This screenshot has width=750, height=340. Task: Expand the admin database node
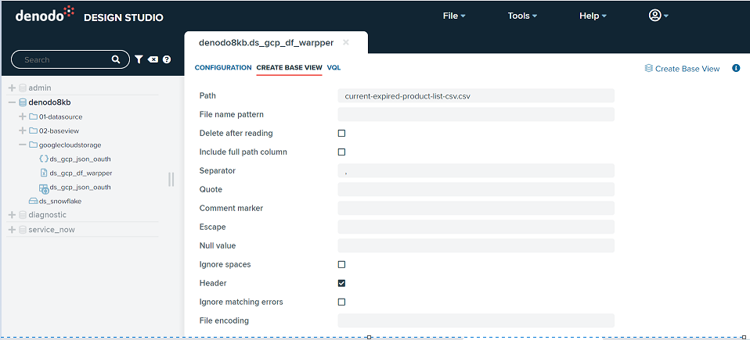[13, 88]
